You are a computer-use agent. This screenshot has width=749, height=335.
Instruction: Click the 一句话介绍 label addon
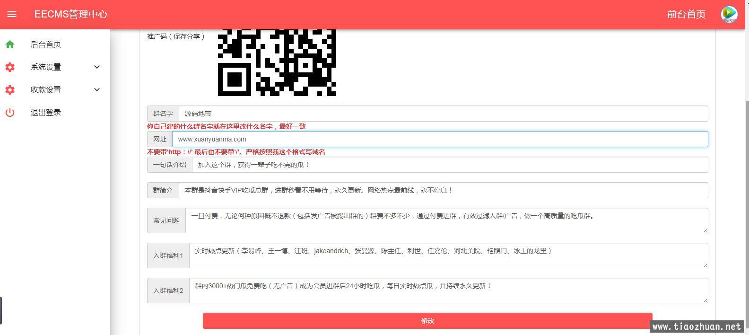coord(170,165)
